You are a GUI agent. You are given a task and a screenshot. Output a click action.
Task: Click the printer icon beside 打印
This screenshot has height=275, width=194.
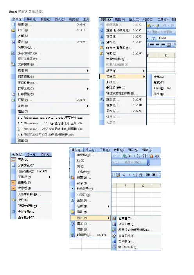coord(13,100)
